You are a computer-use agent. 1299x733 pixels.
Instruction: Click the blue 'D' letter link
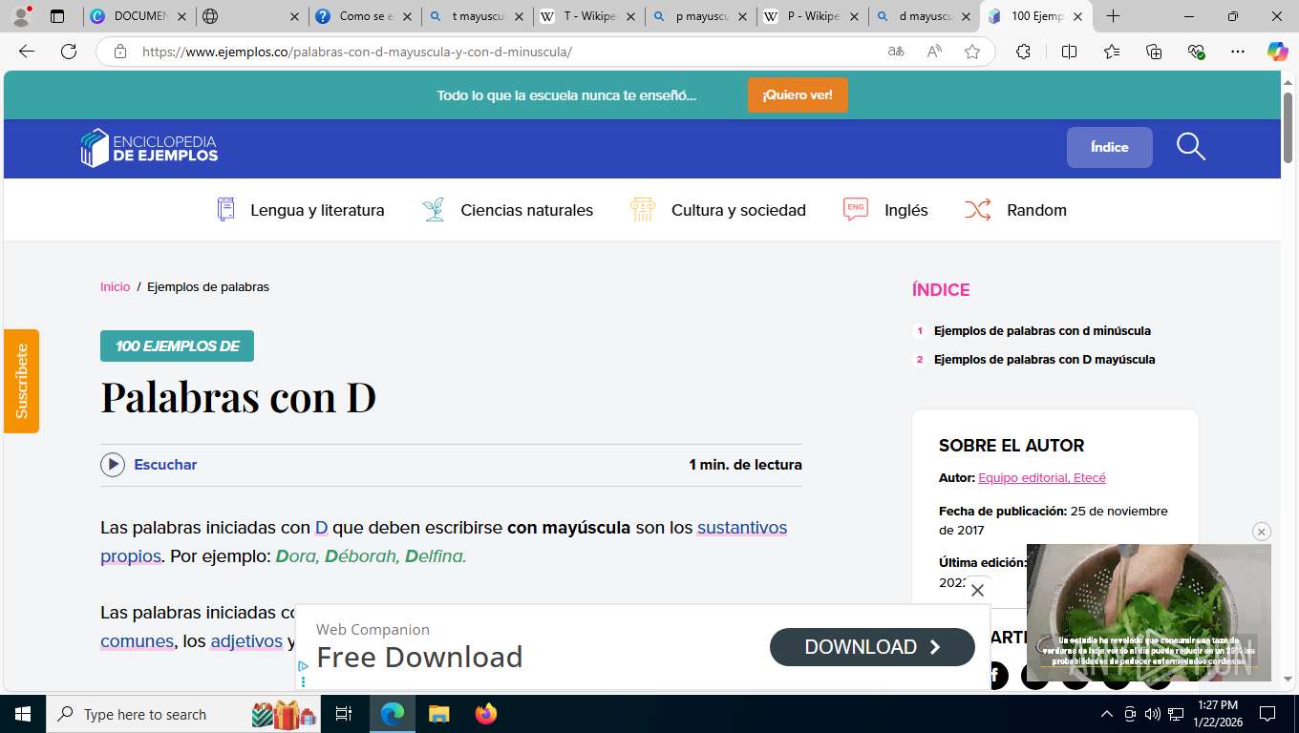(x=321, y=528)
